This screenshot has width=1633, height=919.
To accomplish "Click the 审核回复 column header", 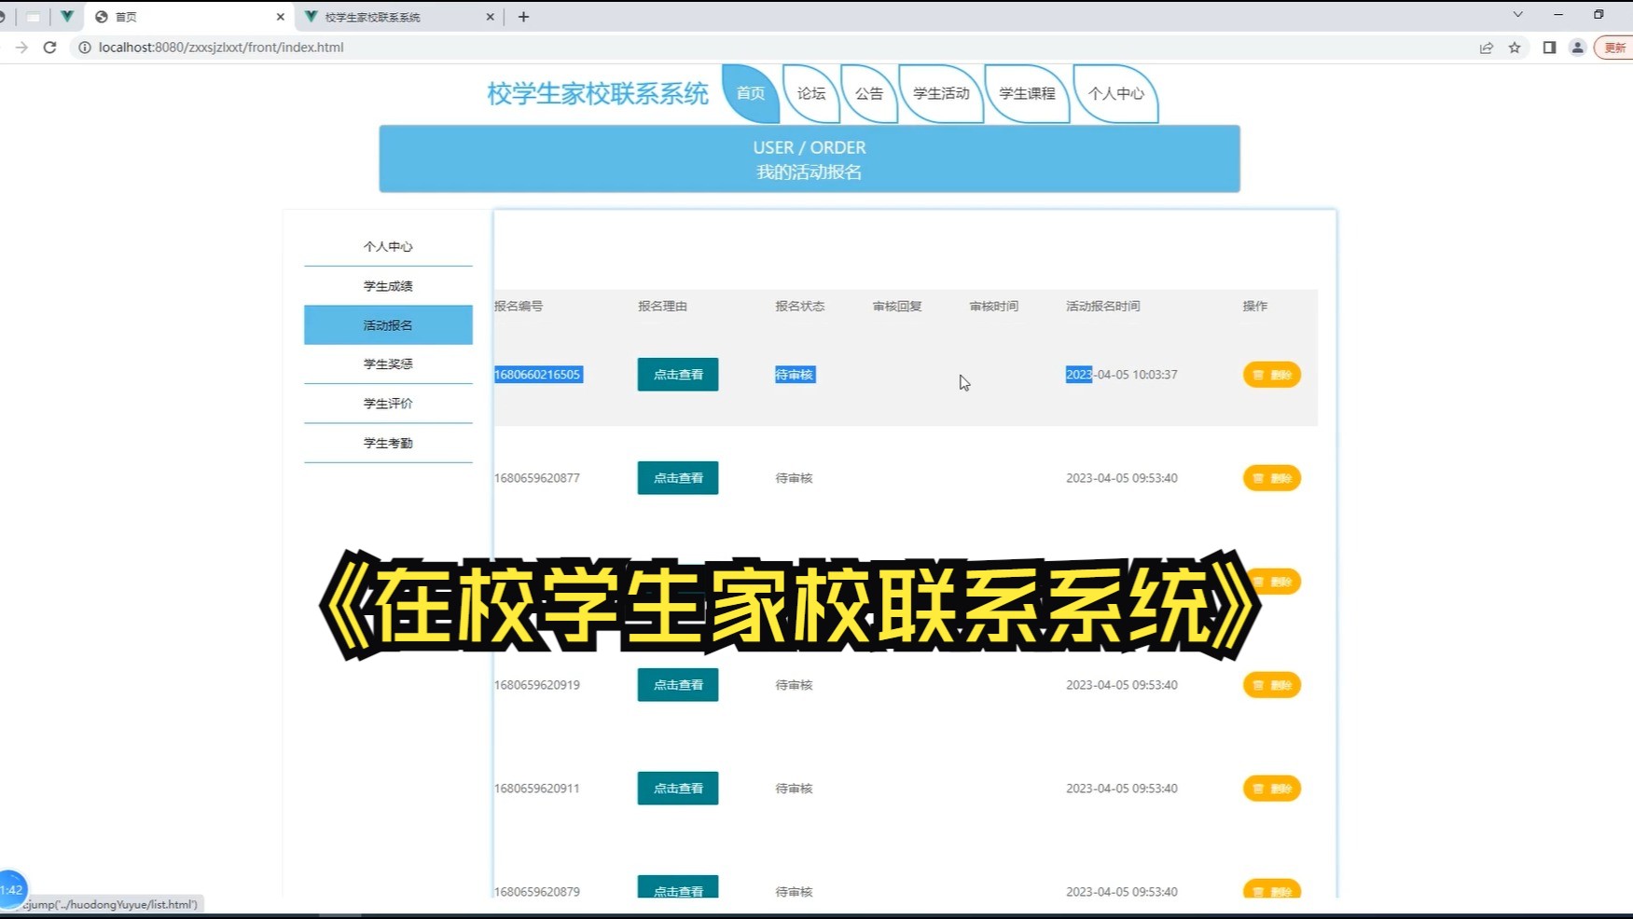I will click(x=897, y=306).
